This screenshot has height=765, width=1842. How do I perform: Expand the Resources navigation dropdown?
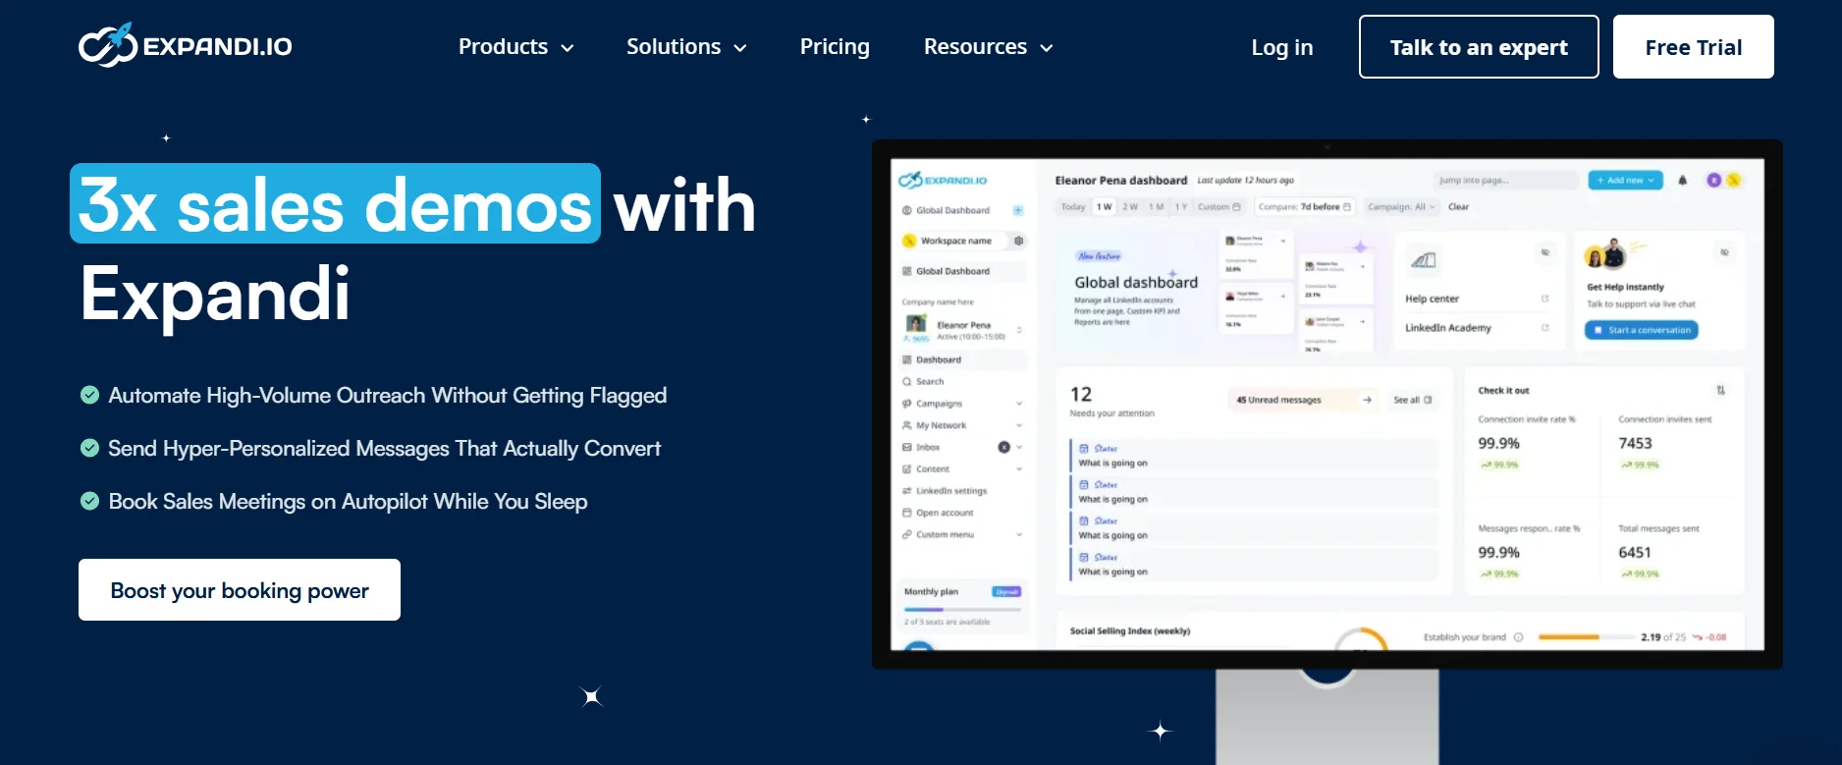tap(988, 47)
